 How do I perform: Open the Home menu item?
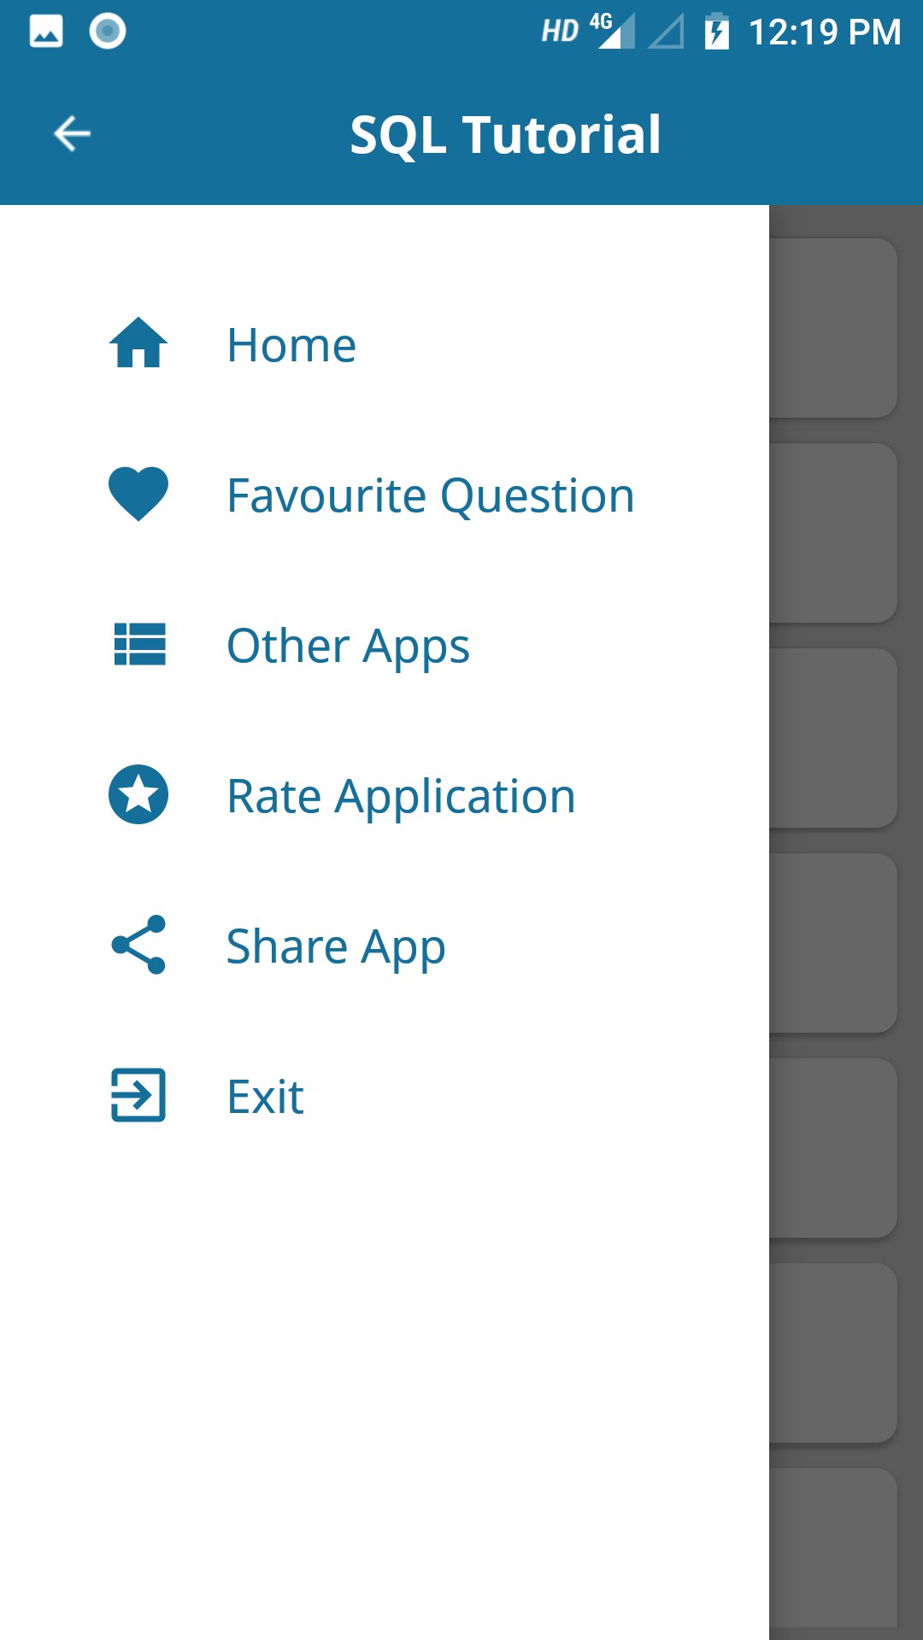(385, 343)
